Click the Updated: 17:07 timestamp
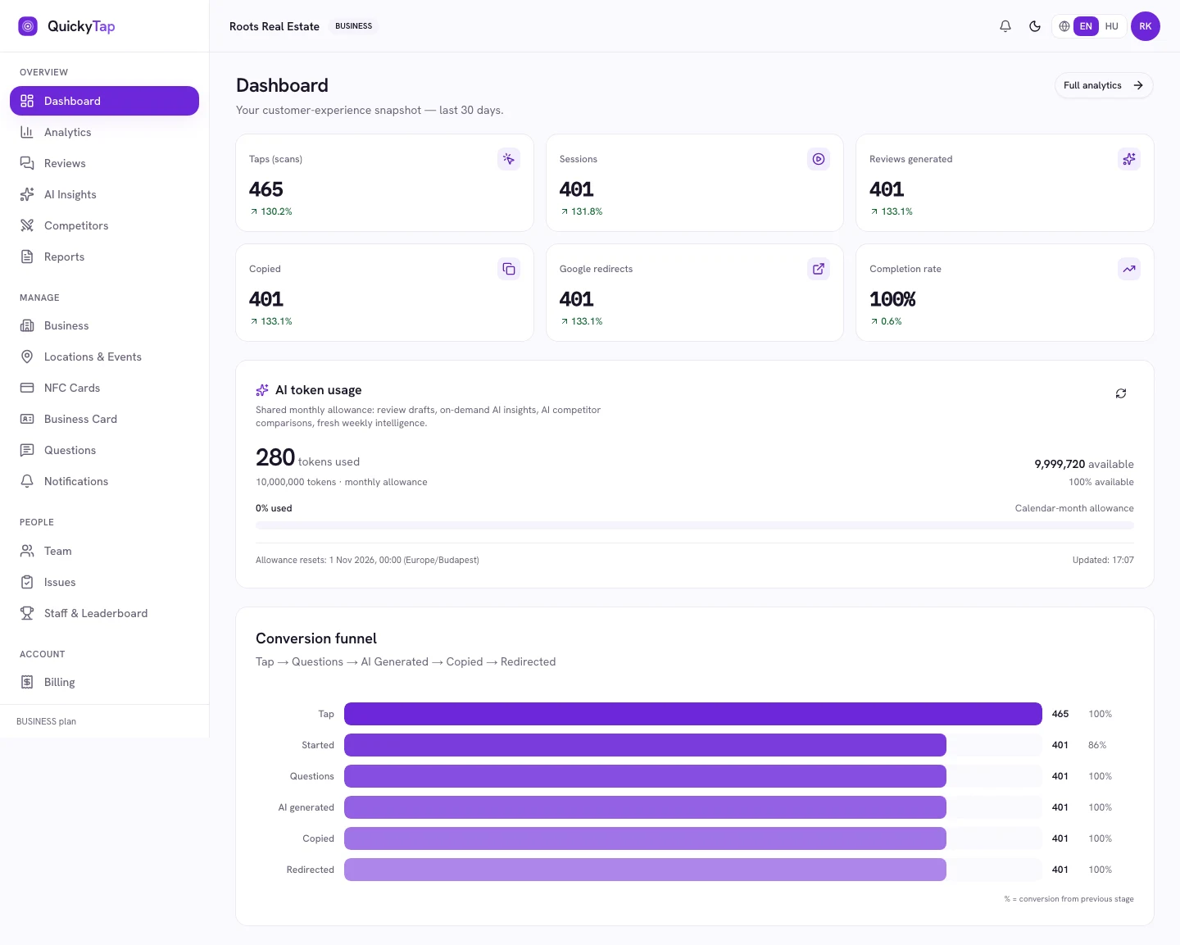 coord(1103,560)
